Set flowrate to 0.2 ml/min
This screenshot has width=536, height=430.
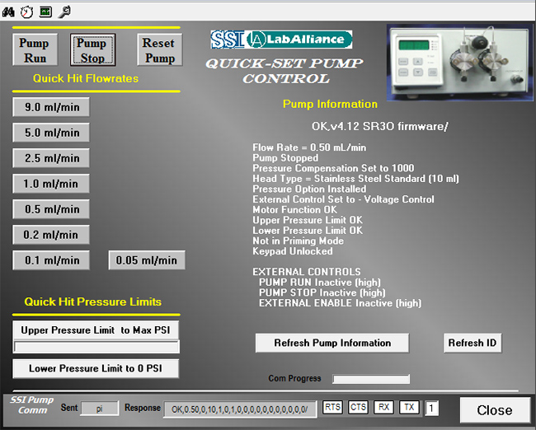click(x=51, y=235)
